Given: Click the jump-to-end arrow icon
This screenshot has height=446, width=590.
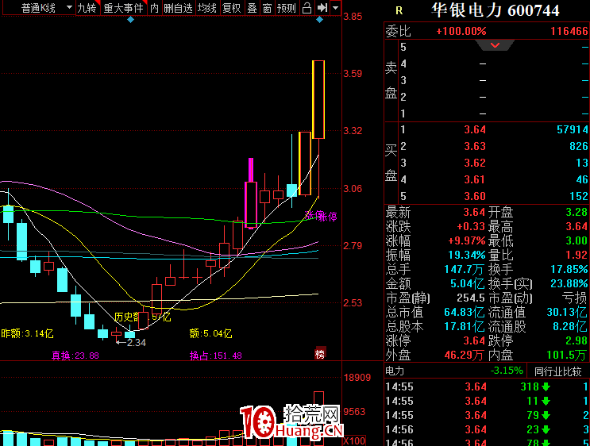Looking at the screenshot, I should [x=322, y=8].
